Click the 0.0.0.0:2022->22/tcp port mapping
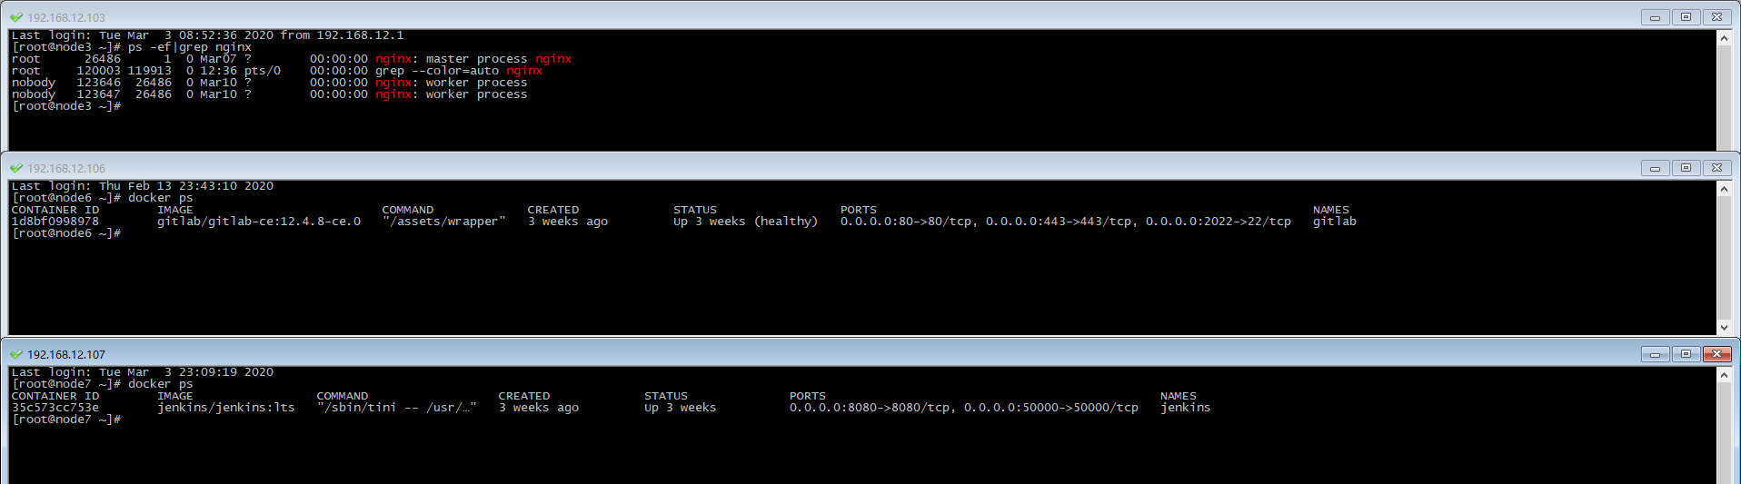Viewport: 1741px width, 484px height. click(1218, 222)
